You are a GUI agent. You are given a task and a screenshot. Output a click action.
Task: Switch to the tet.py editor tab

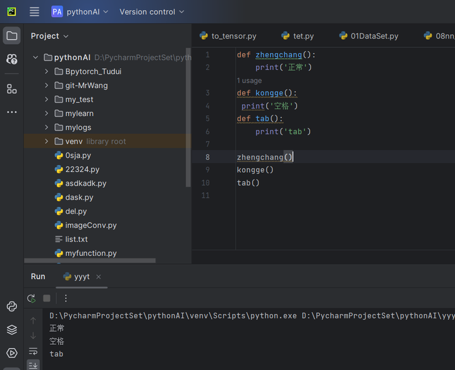(x=298, y=36)
